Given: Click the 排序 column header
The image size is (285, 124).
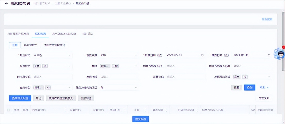Looking at the screenshot, I should pos(26,110).
